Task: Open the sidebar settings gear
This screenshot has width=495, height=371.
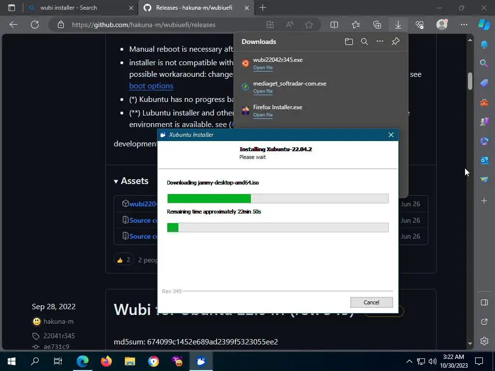Action: pyautogui.click(x=484, y=341)
